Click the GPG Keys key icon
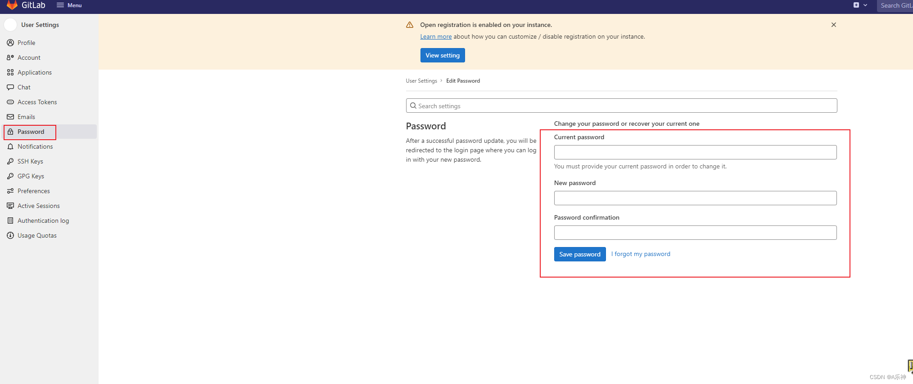 click(10, 176)
